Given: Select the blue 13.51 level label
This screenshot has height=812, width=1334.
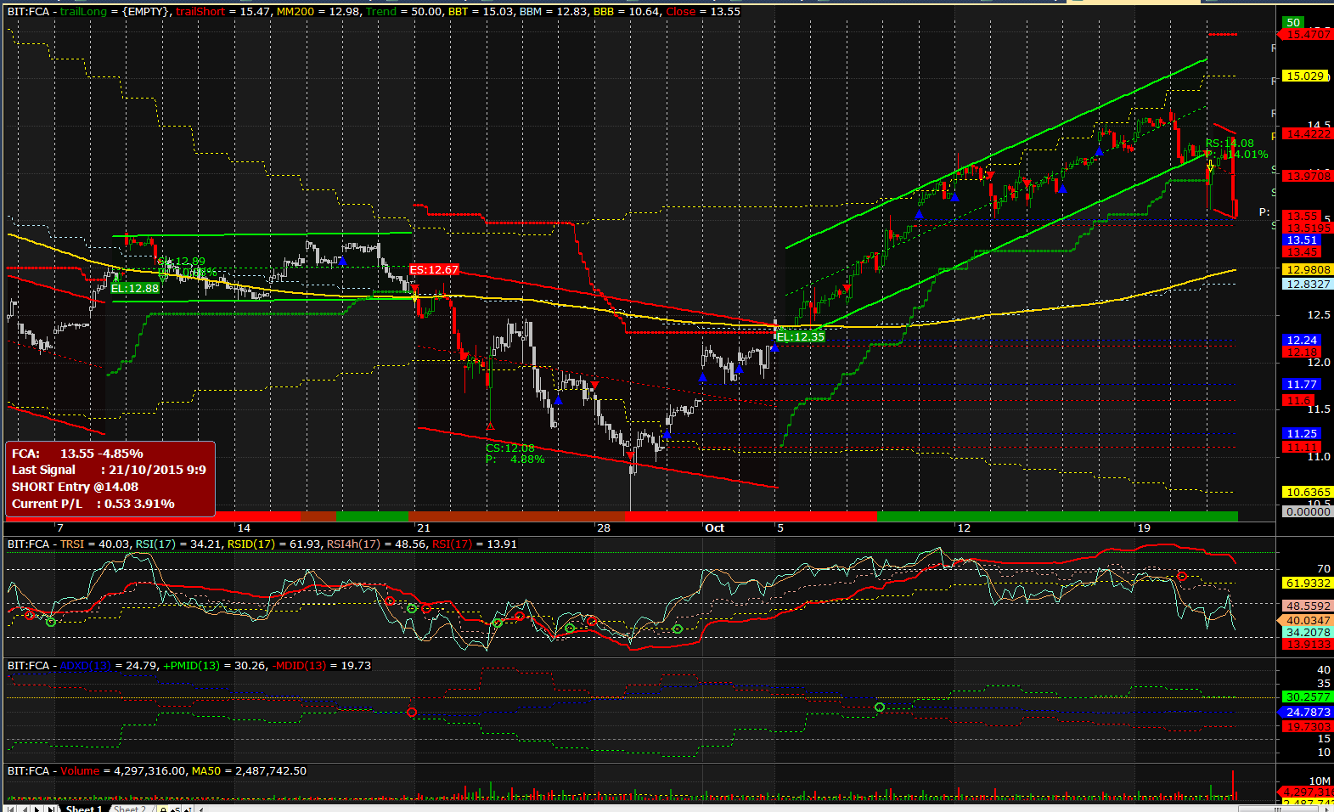Looking at the screenshot, I should click(1302, 240).
